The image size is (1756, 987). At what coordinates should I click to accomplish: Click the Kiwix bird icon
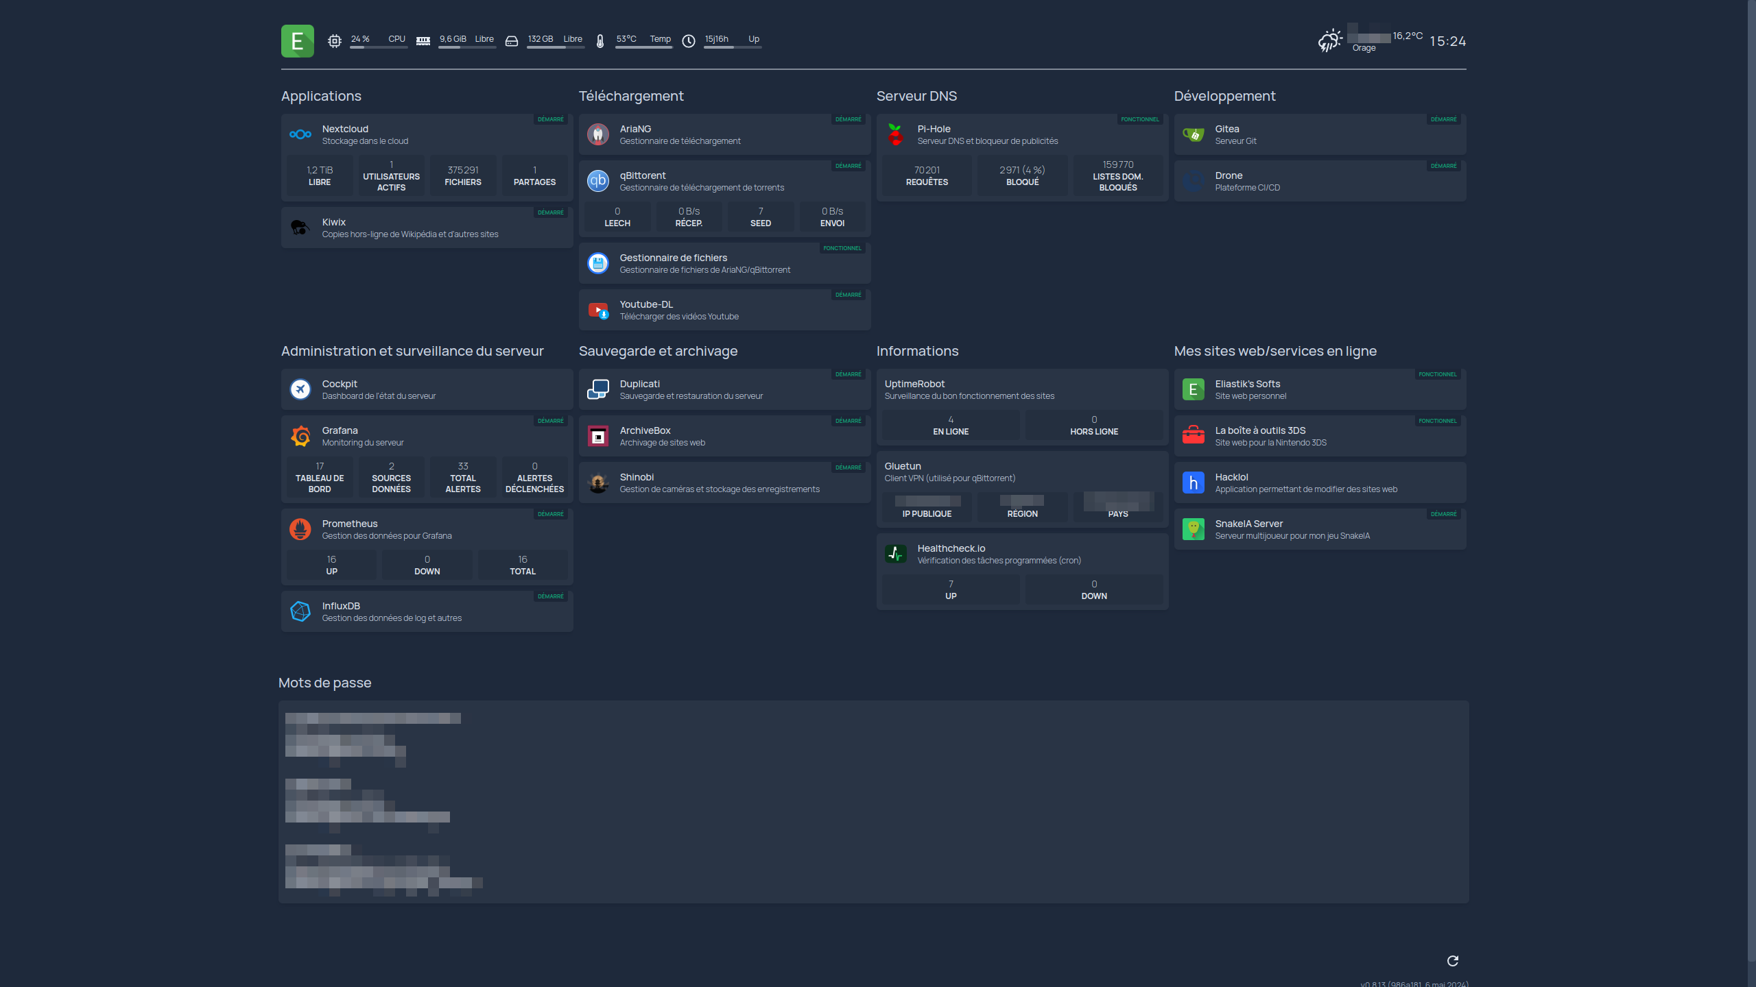click(300, 228)
